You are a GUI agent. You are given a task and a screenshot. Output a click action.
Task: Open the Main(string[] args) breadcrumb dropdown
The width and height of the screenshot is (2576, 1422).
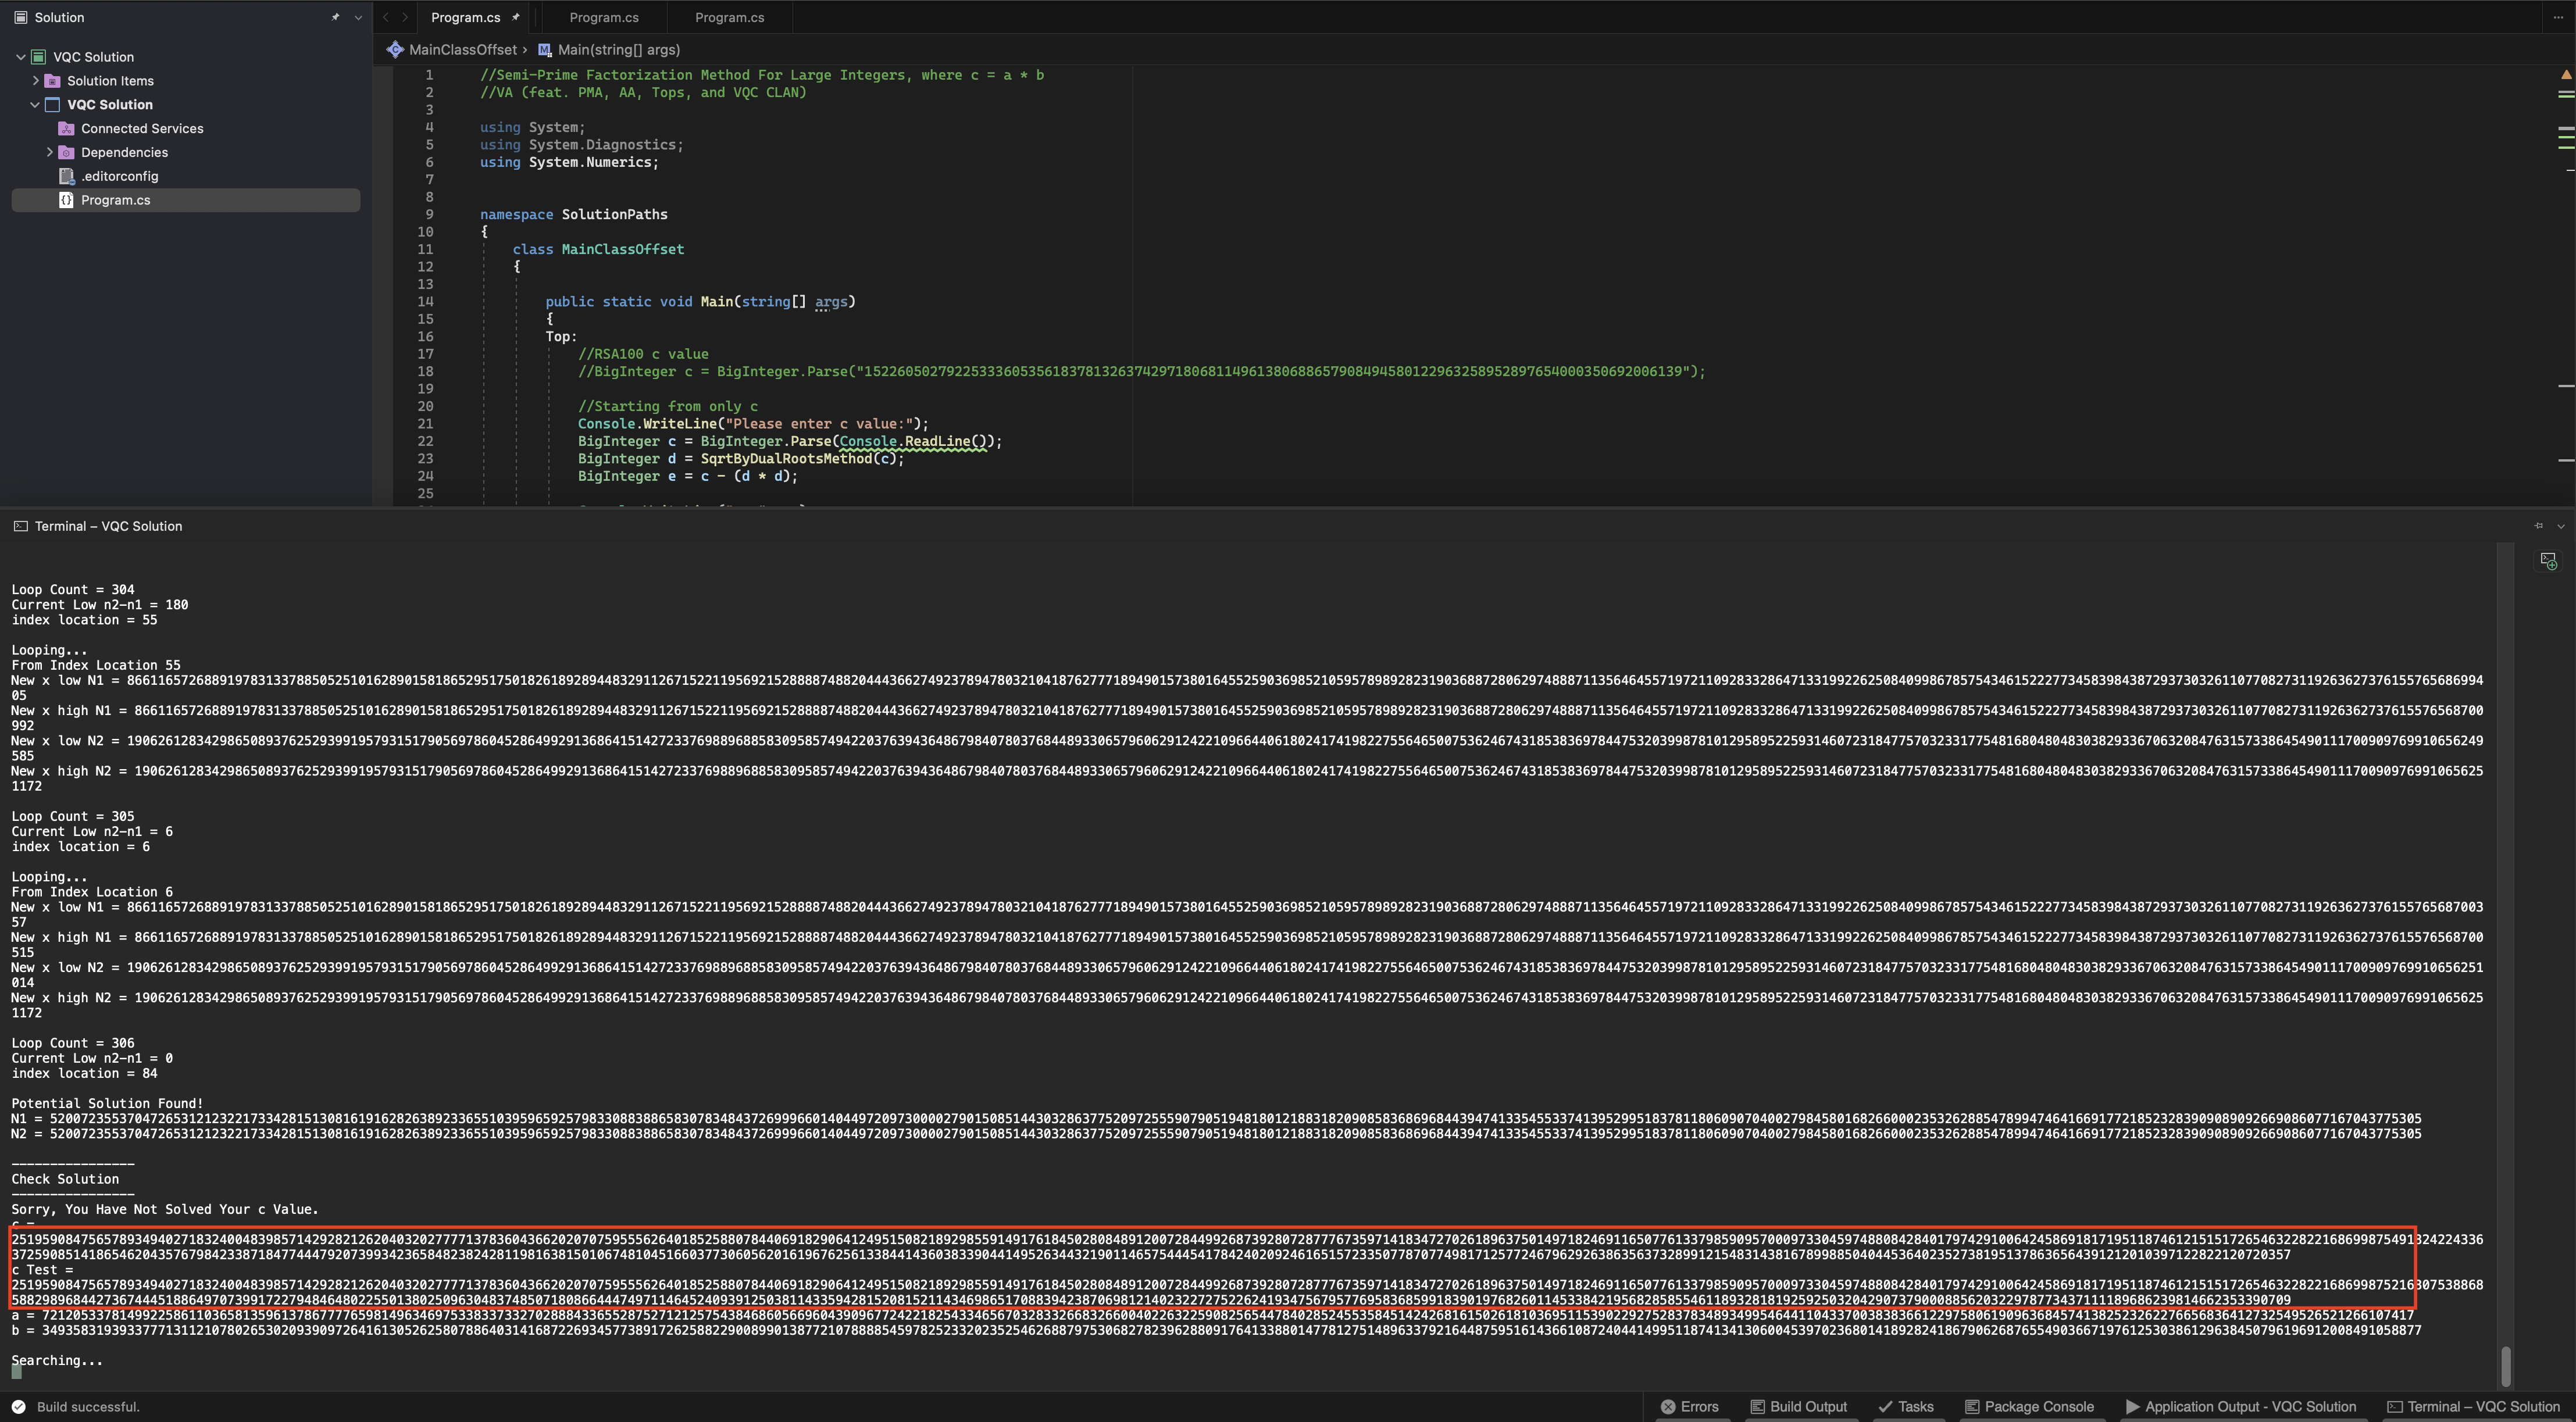(619, 49)
